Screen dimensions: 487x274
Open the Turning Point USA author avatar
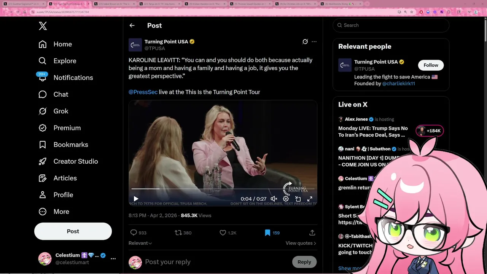(135, 45)
